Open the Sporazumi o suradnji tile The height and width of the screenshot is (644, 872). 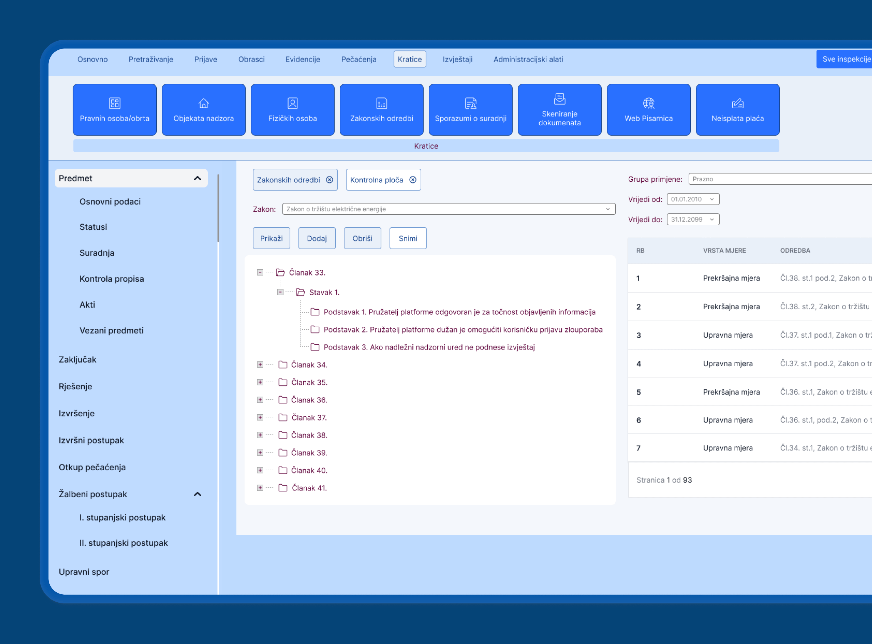[470, 110]
